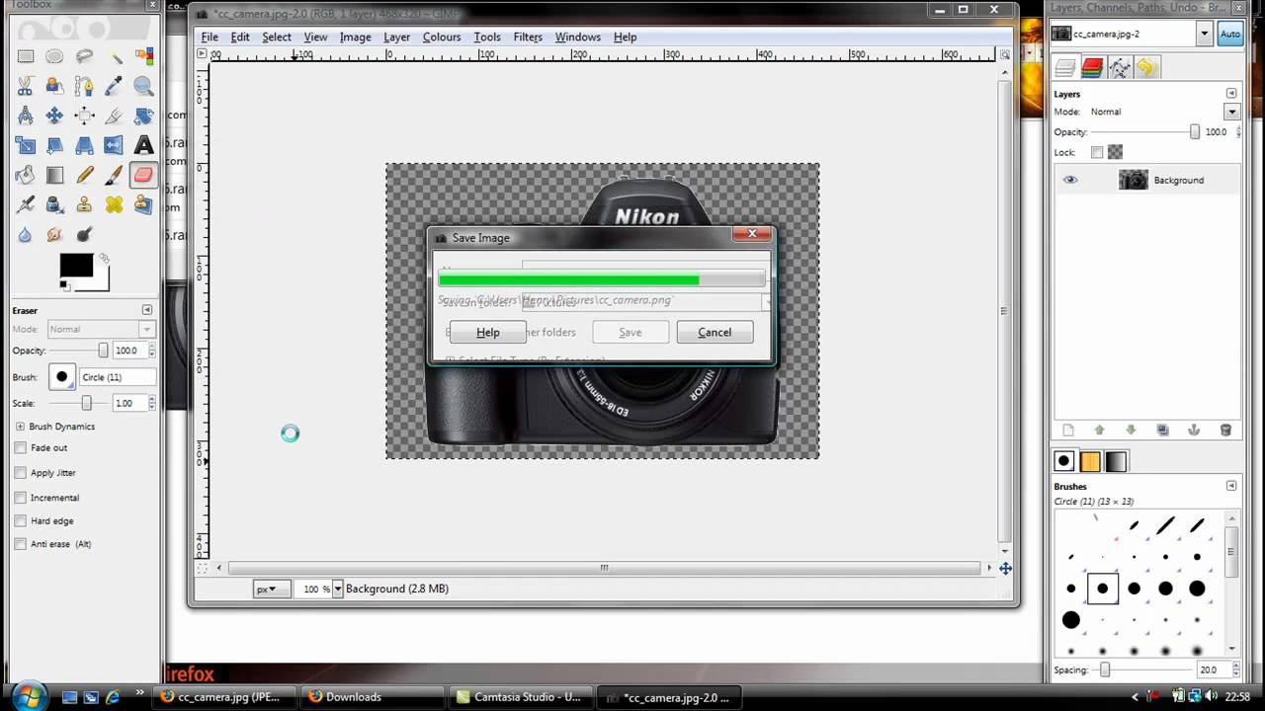Select the Free Select lasso tool
The image size is (1265, 711).
(84, 56)
